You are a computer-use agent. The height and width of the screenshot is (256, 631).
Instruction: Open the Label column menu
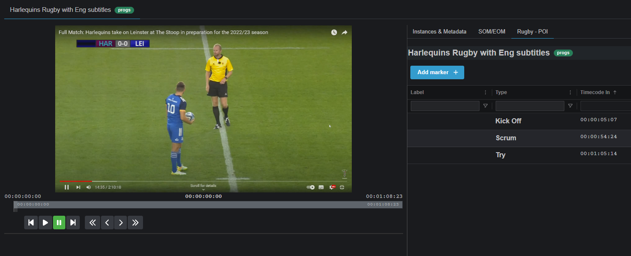click(x=485, y=92)
